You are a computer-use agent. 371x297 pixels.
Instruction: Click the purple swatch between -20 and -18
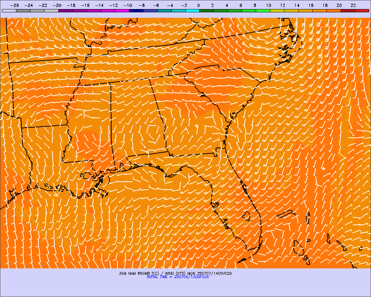click(66, 11)
